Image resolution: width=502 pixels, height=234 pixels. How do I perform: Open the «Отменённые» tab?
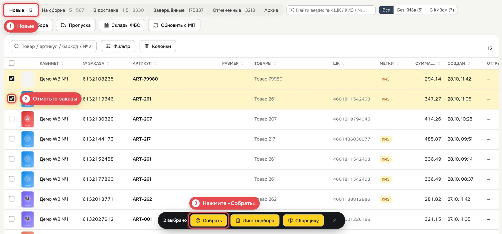coord(234,10)
